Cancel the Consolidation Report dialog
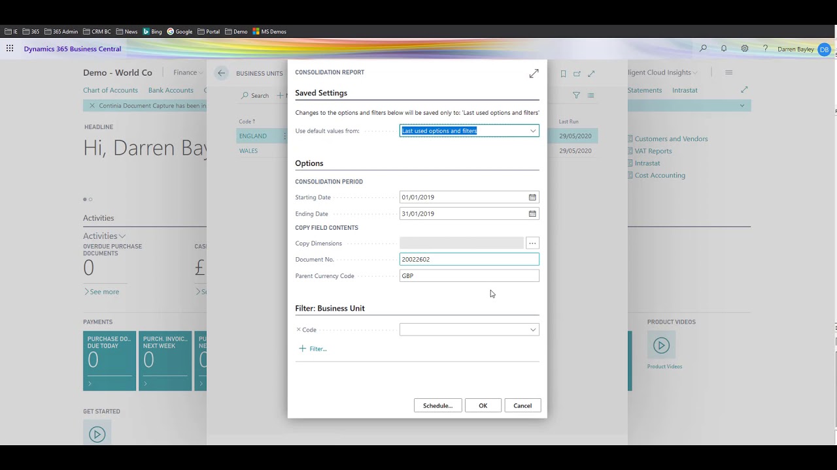 click(522, 405)
